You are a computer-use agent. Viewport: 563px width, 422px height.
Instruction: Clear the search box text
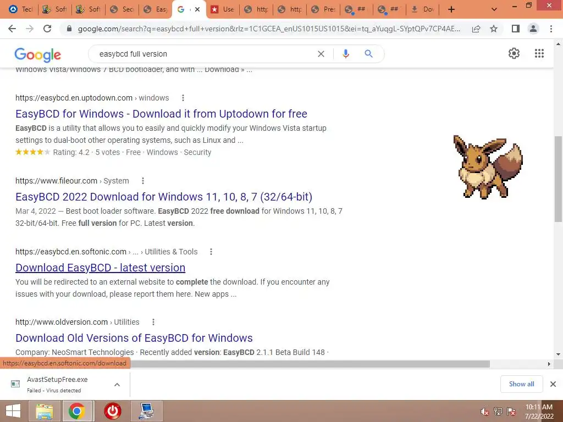321,54
